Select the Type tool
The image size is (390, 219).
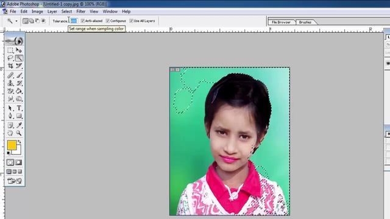19,108
